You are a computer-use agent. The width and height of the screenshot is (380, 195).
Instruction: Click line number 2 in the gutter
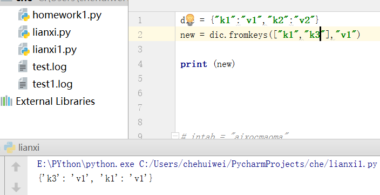click(140, 35)
